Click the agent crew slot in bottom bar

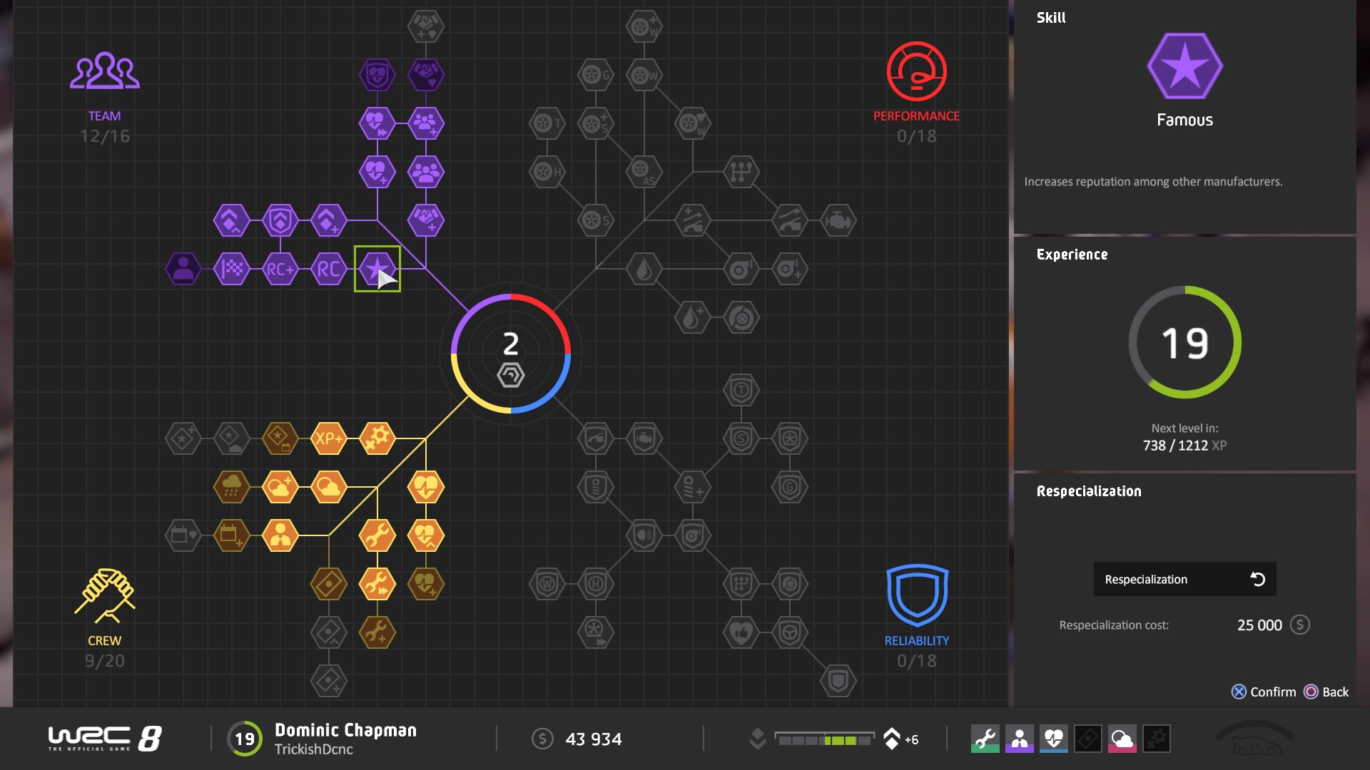[x=1019, y=739]
